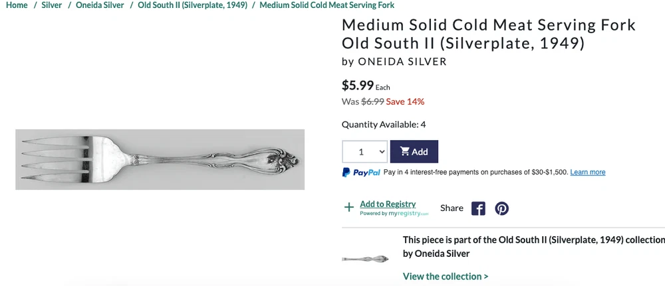Click the $5.99 price text
The image size is (665, 286).
(x=358, y=85)
